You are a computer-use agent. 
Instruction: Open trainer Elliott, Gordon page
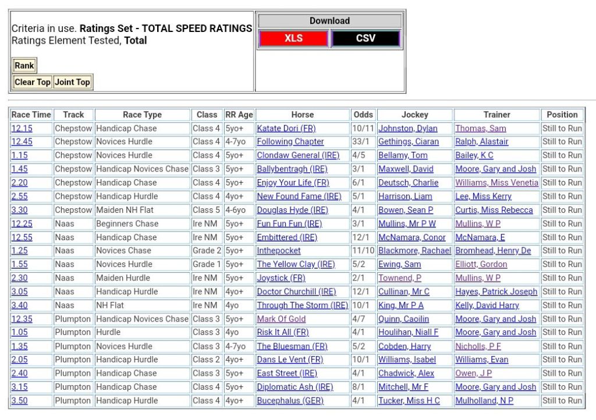[481, 264]
